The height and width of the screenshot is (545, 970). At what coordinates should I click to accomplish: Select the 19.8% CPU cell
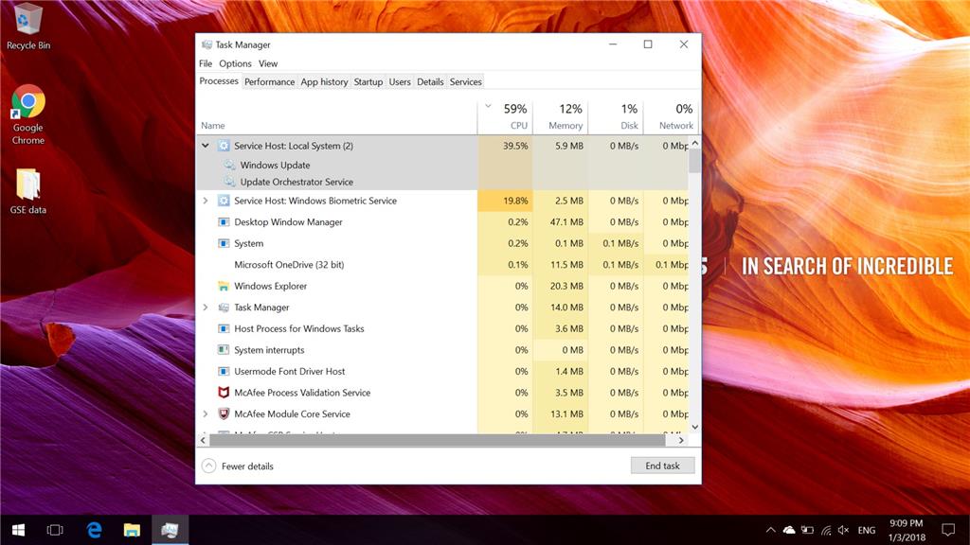click(x=505, y=201)
